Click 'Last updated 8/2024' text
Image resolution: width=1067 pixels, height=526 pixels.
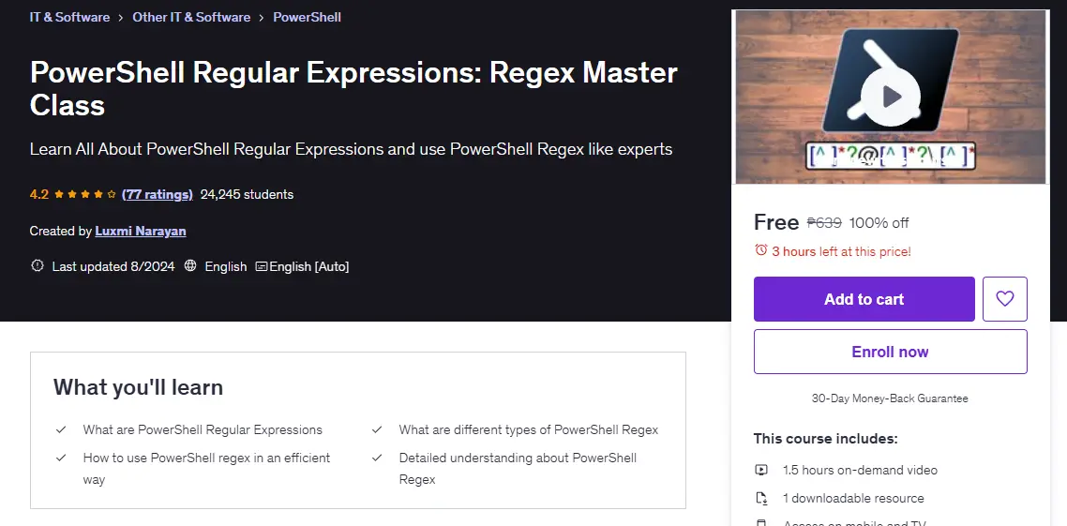point(113,266)
